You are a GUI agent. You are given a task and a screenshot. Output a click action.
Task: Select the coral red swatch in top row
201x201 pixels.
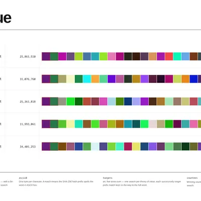click(x=169, y=56)
